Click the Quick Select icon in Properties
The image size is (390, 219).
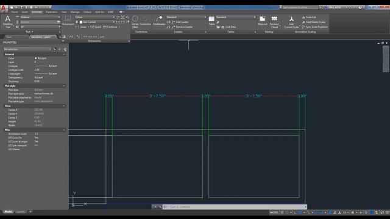(x=65, y=49)
